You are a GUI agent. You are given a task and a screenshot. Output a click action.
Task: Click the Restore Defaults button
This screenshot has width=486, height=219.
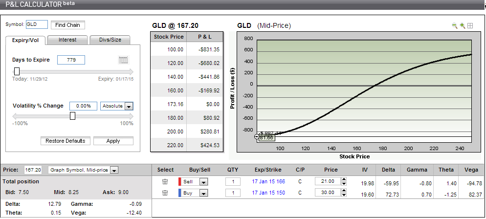66,141
